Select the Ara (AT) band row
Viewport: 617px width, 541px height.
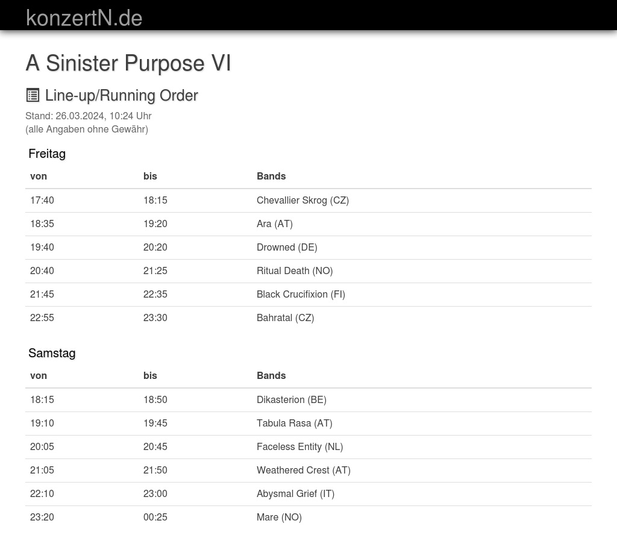point(275,224)
